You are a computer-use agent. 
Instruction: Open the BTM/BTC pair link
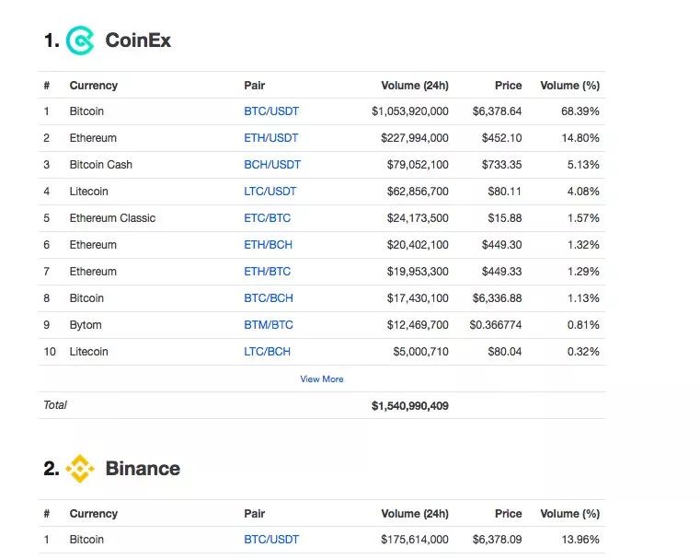[x=269, y=325]
